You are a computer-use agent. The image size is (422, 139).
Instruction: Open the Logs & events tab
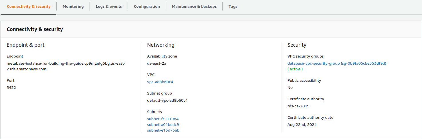(109, 6)
